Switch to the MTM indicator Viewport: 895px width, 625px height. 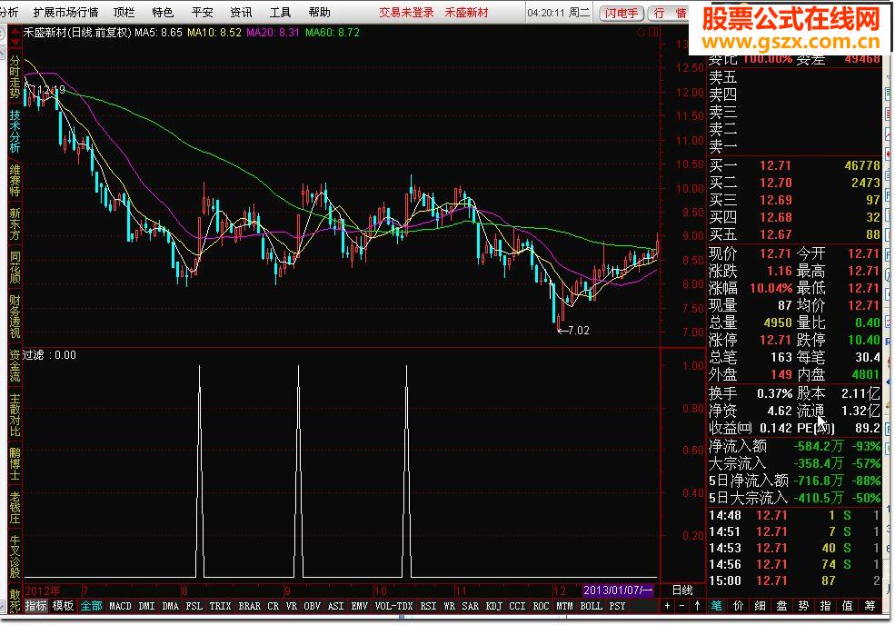(564, 606)
